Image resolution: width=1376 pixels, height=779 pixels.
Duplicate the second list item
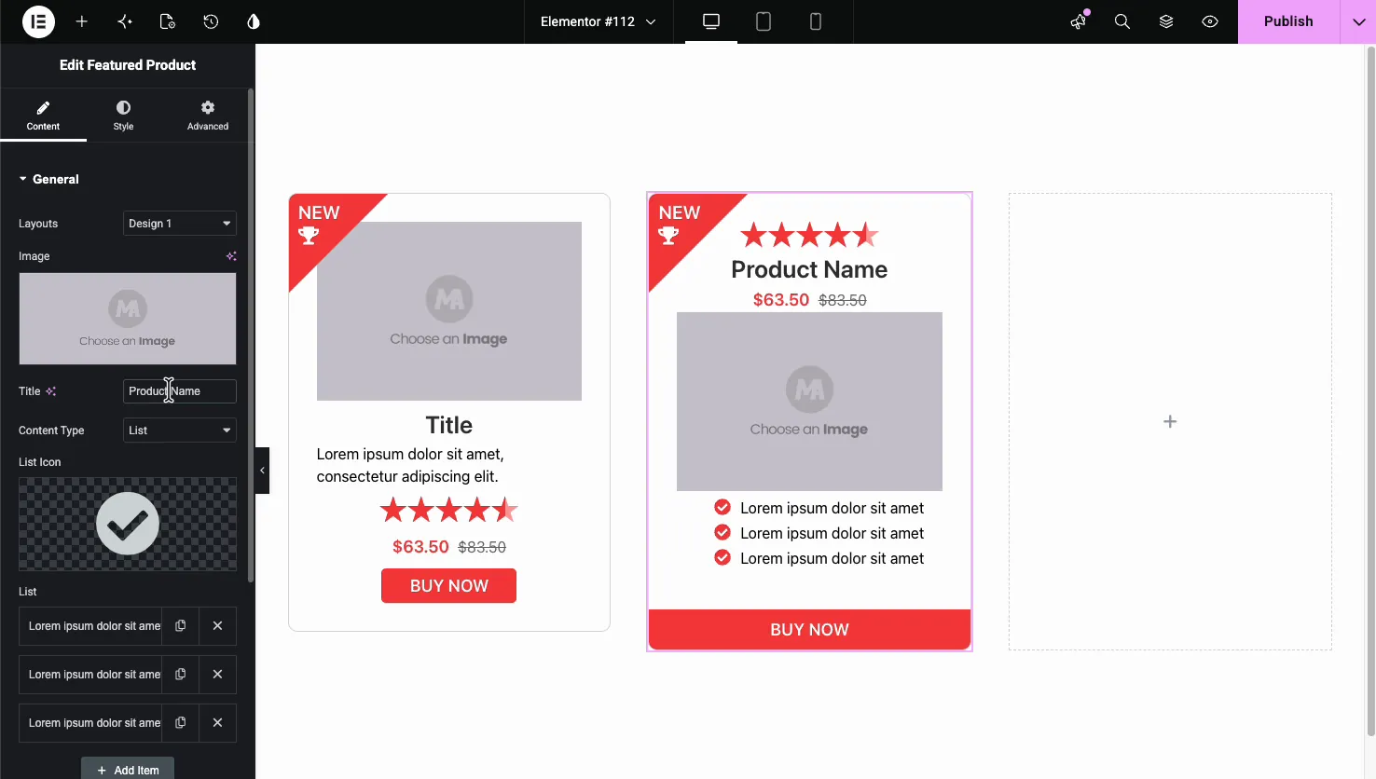coord(181,675)
